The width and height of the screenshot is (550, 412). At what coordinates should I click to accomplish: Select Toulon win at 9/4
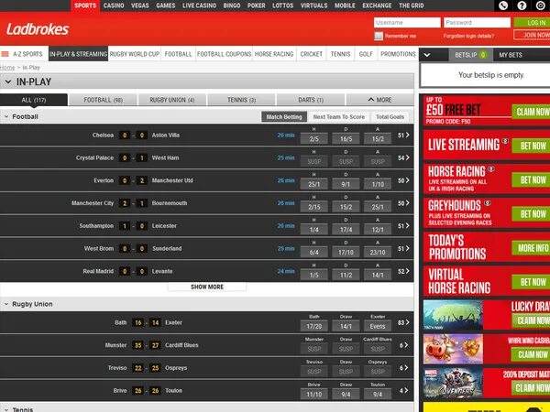[x=378, y=394]
